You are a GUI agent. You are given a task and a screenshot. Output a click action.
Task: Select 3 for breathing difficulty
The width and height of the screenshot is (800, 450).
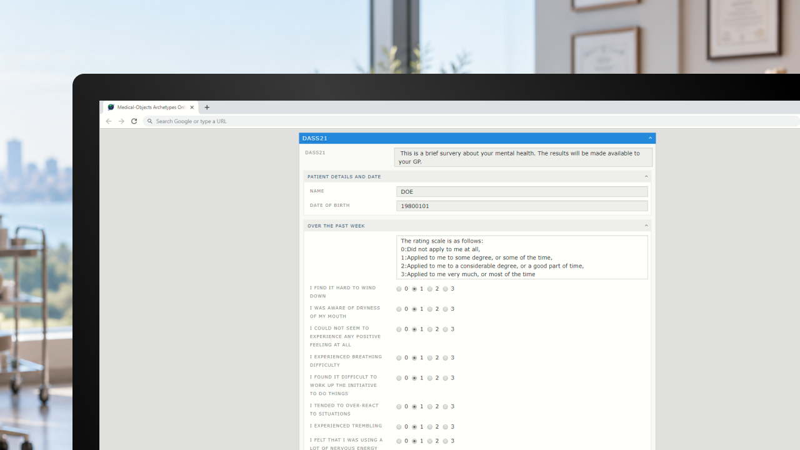446,358
